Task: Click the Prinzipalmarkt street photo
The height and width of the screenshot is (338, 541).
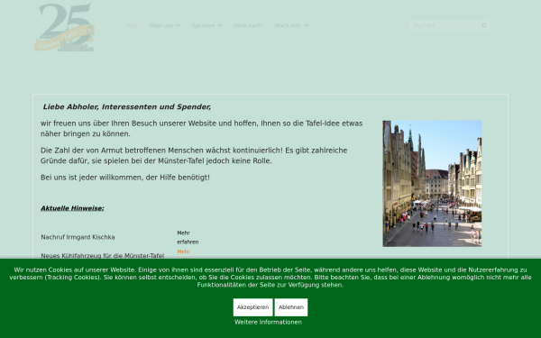Action: click(432, 184)
